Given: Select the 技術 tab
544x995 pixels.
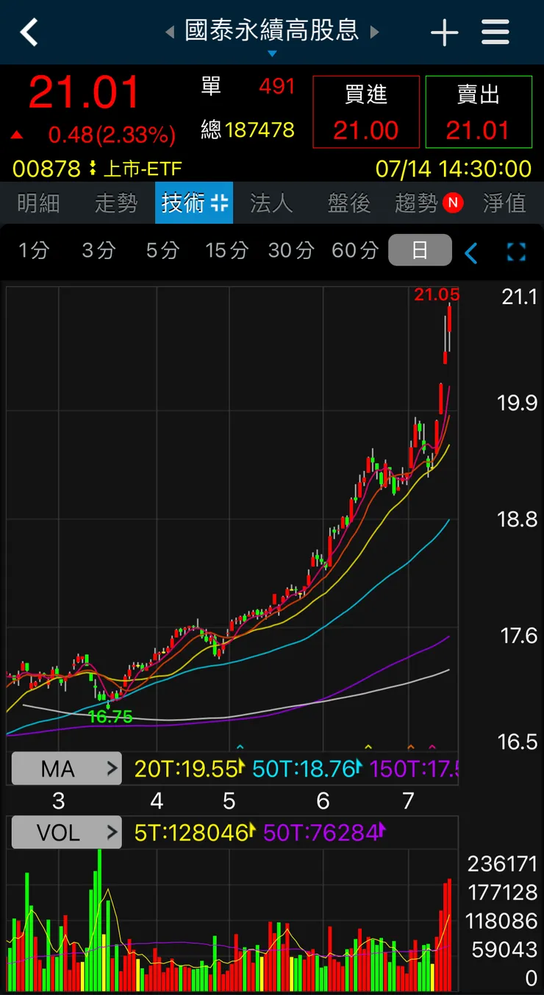Looking at the screenshot, I should 194,202.
